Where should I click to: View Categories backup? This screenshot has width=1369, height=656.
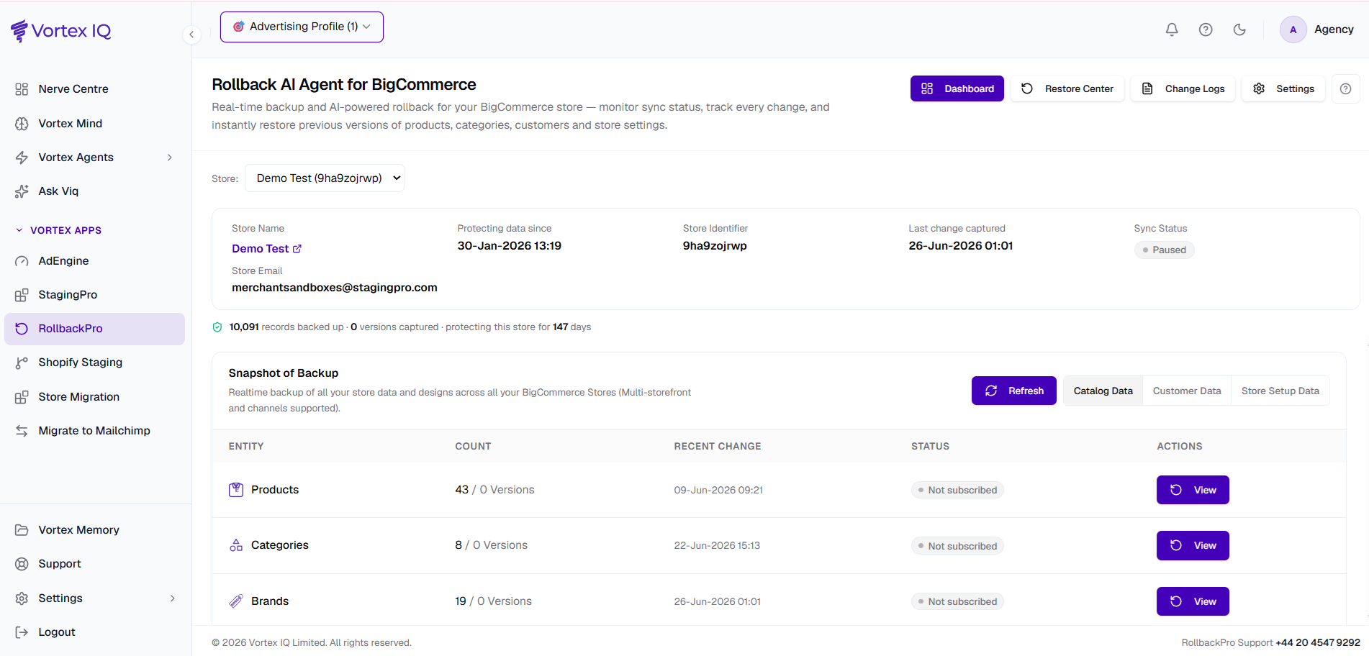[1193, 545]
